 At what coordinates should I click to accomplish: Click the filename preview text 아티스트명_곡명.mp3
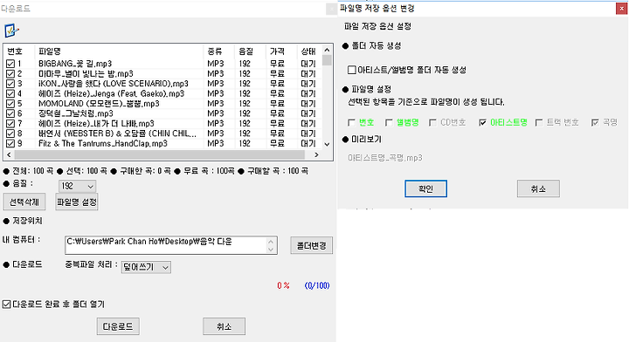pos(384,158)
